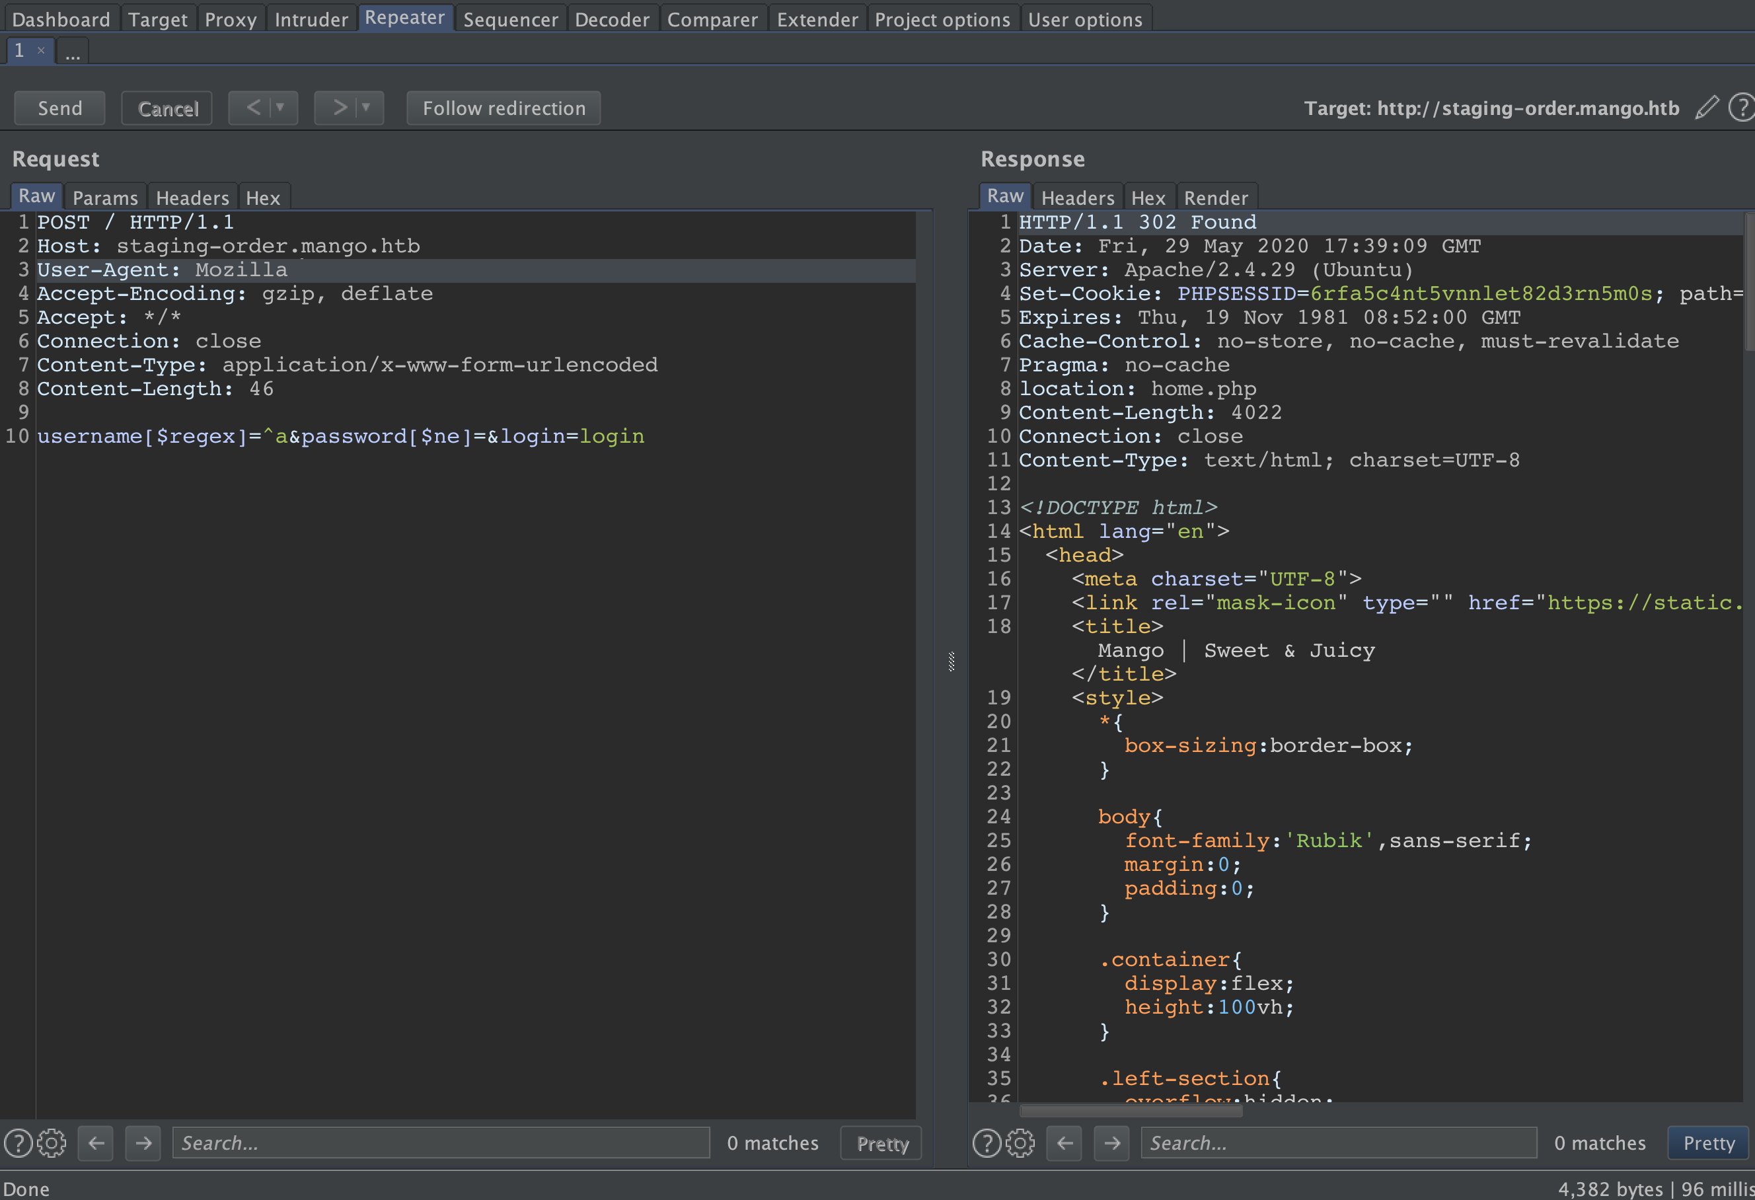Open help icon under Response panel

pyautogui.click(x=987, y=1143)
